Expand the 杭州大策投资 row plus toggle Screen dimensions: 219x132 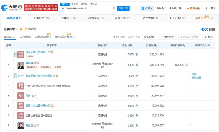[16, 55]
